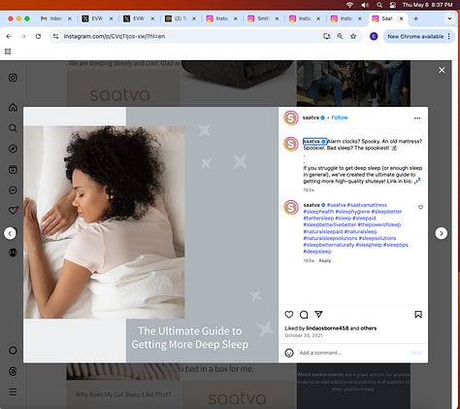Open the More hamburger menu in sidebar
This screenshot has height=409, width=460.
point(13,392)
